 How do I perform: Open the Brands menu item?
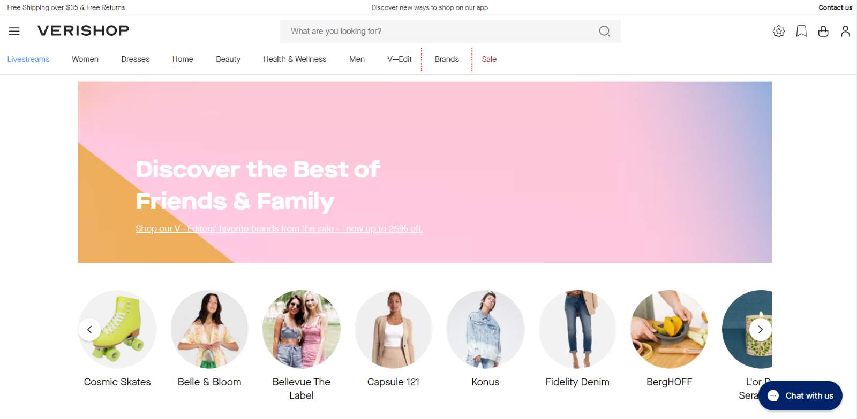pyautogui.click(x=447, y=59)
